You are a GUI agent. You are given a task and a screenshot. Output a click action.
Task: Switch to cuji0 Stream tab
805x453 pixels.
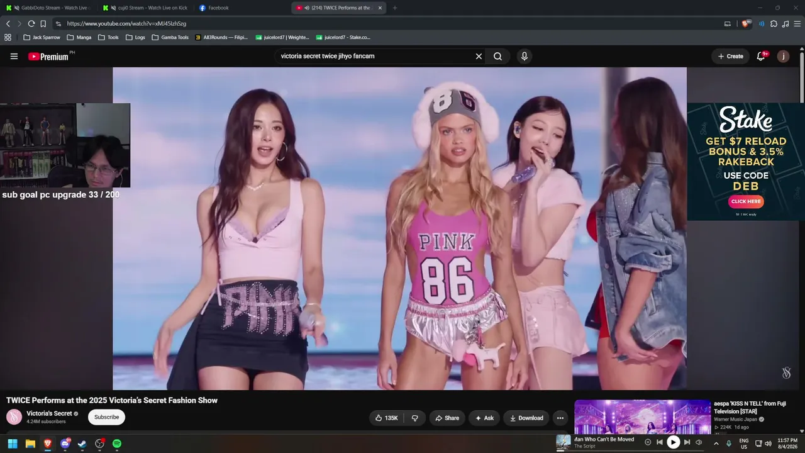tap(147, 8)
